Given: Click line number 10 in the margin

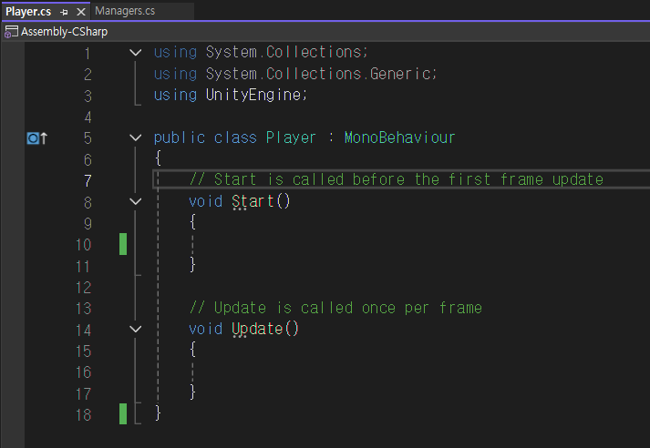Looking at the screenshot, I should click(83, 245).
